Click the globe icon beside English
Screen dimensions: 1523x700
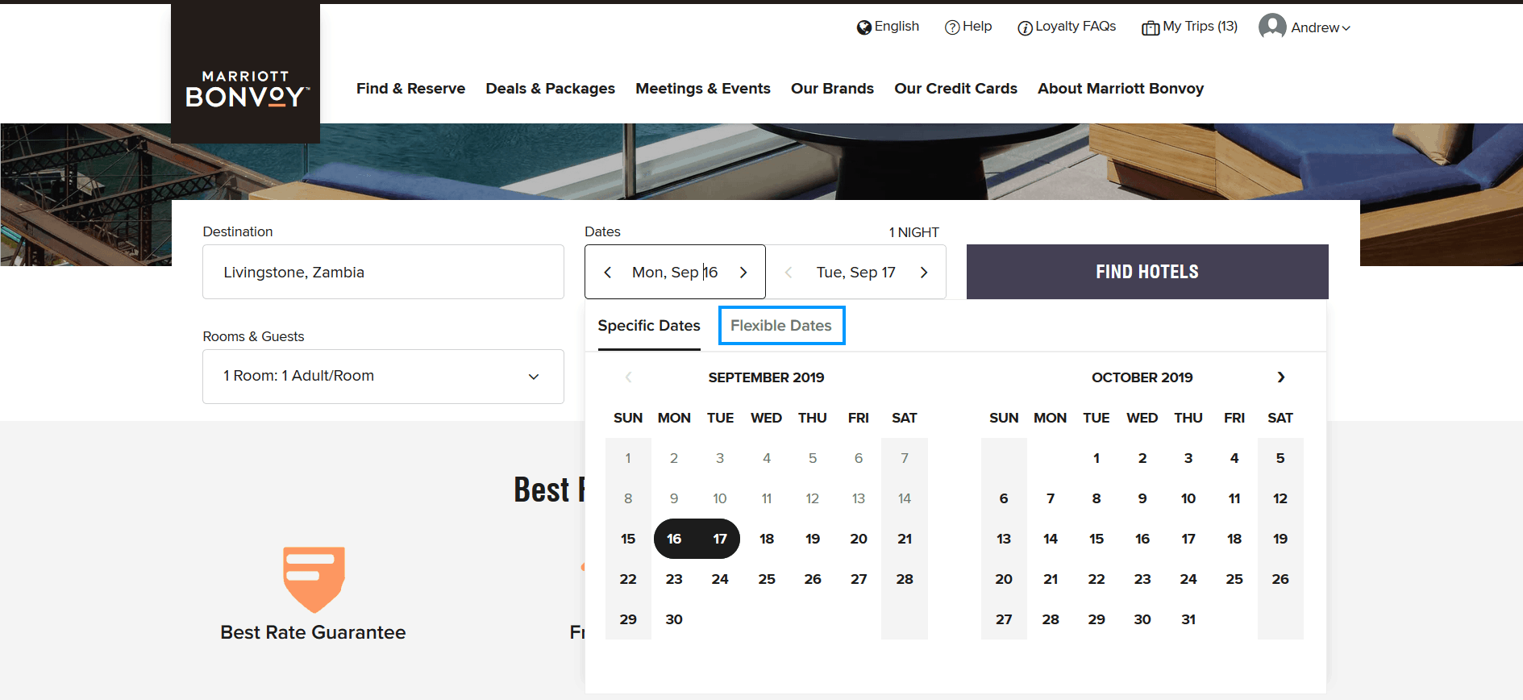pyautogui.click(x=864, y=27)
